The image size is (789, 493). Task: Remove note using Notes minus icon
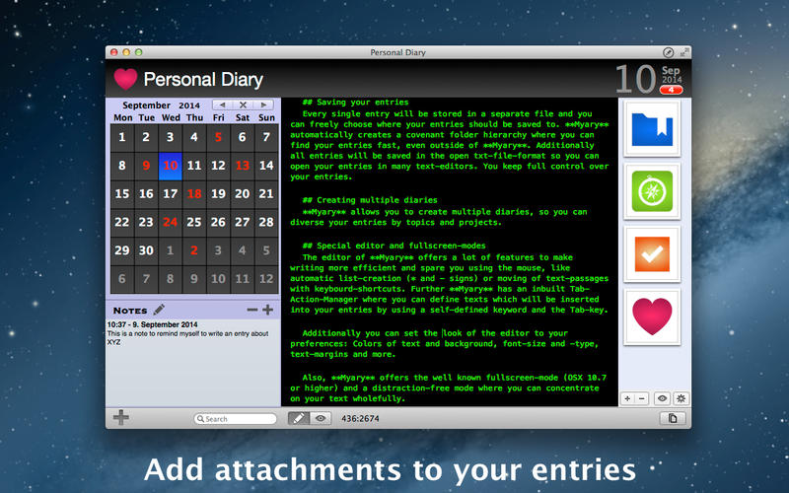[x=252, y=310]
